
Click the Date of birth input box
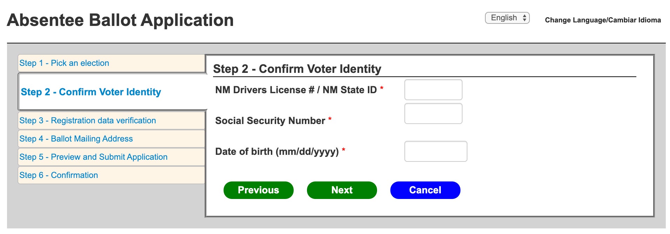(x=436, y=151)
